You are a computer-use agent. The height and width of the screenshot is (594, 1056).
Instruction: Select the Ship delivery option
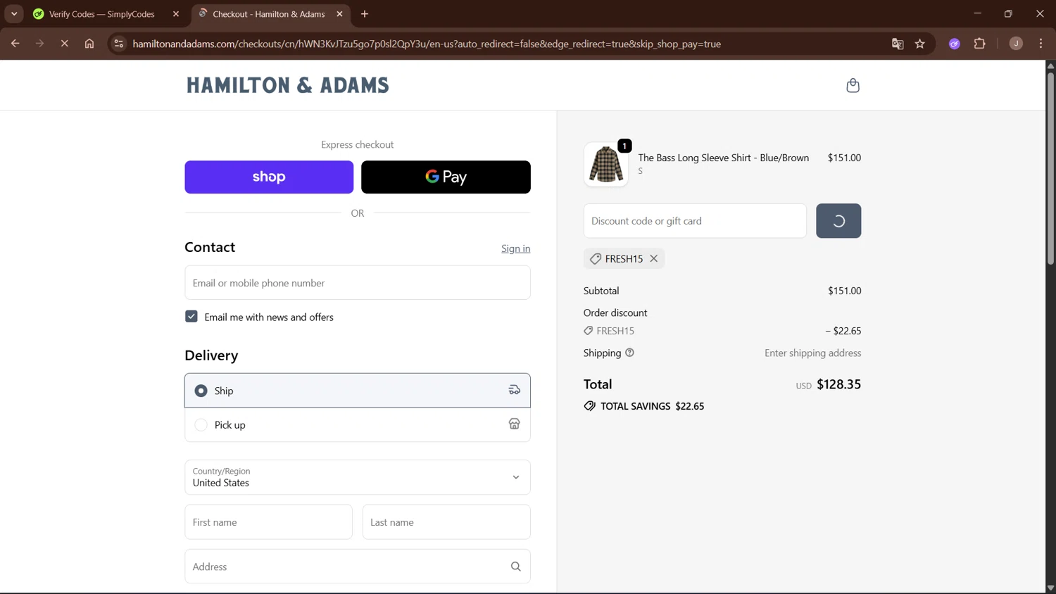pos(358,391)
